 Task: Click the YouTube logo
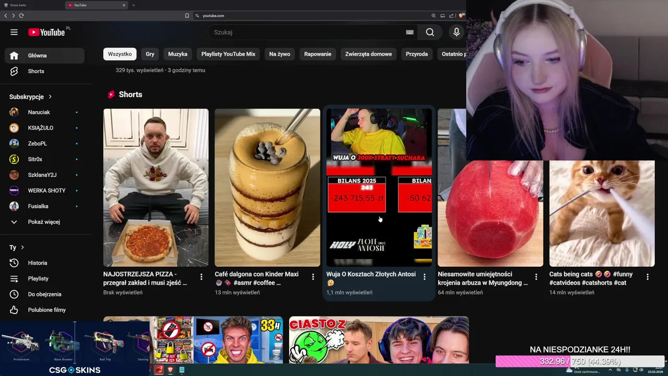click(47, 32)
